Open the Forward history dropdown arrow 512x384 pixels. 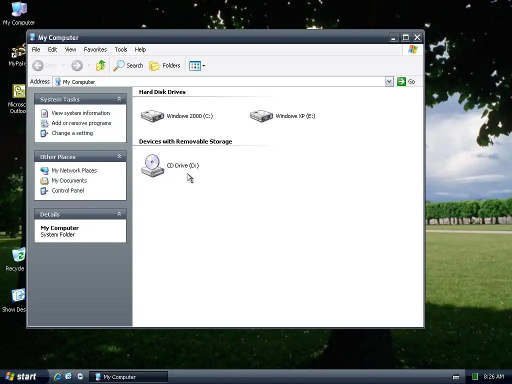pos(89,65)
